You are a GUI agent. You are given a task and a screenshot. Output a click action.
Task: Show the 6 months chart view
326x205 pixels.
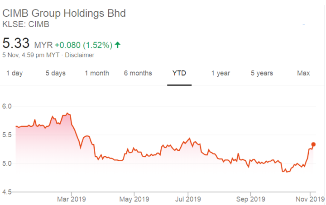point(138,73)
